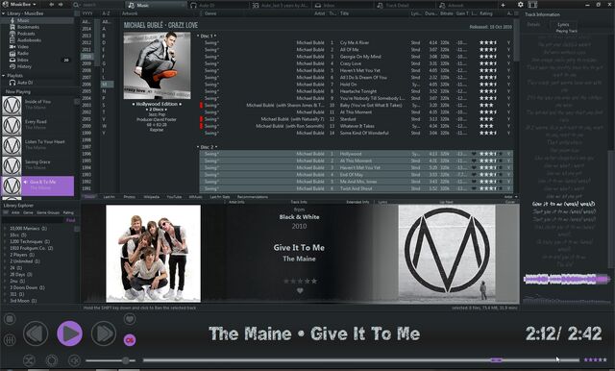Open the Artist dropdown at info panel right
Screen dimensions: 615x371
pos(510,197)
